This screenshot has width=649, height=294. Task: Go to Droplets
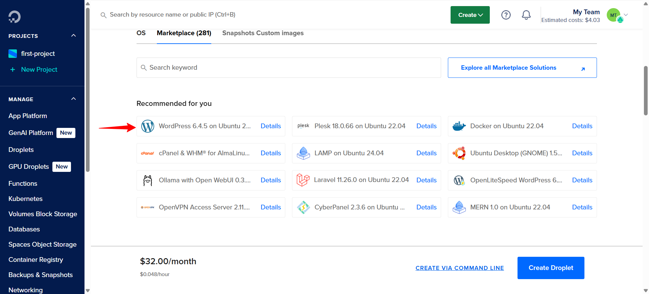(x=21, y=150)
